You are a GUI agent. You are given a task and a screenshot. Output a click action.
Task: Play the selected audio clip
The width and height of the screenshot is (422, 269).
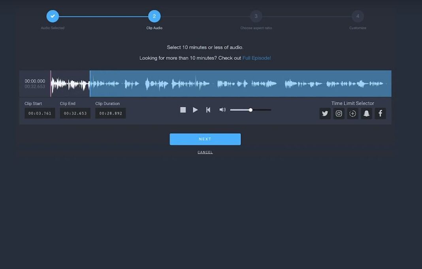[195, 110]
